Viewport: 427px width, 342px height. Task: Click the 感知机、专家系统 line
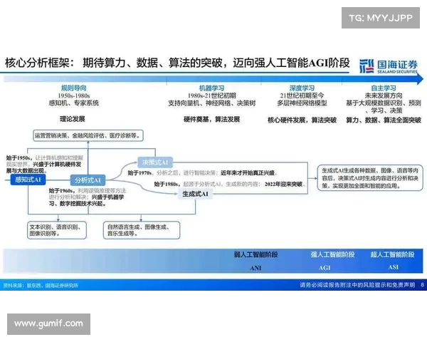click(74, 103)
